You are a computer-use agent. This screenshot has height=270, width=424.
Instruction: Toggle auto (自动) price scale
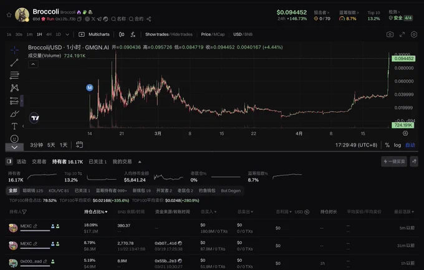coord(410,145)
